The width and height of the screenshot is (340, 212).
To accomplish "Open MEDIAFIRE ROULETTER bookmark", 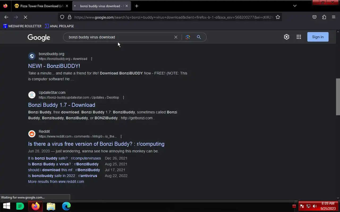I will (x=22, y=26).
